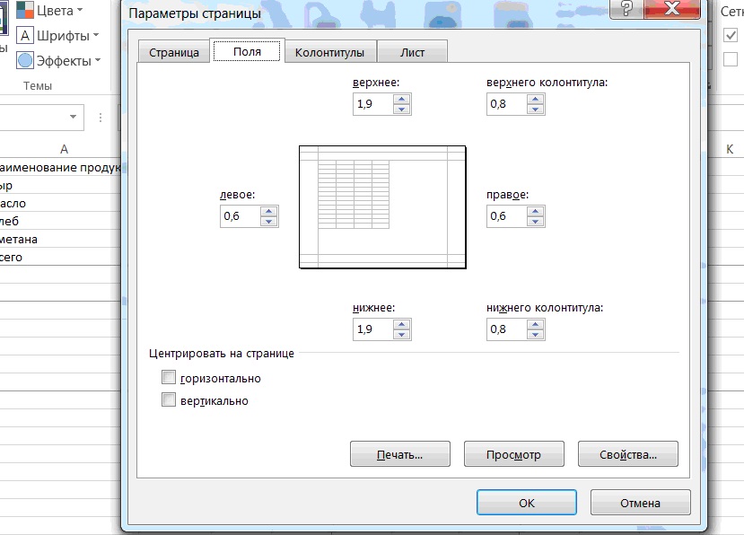Increase the правое margin with up arrow
The width and height of the screenshot is (744, 535).
[x=536, y=211]
